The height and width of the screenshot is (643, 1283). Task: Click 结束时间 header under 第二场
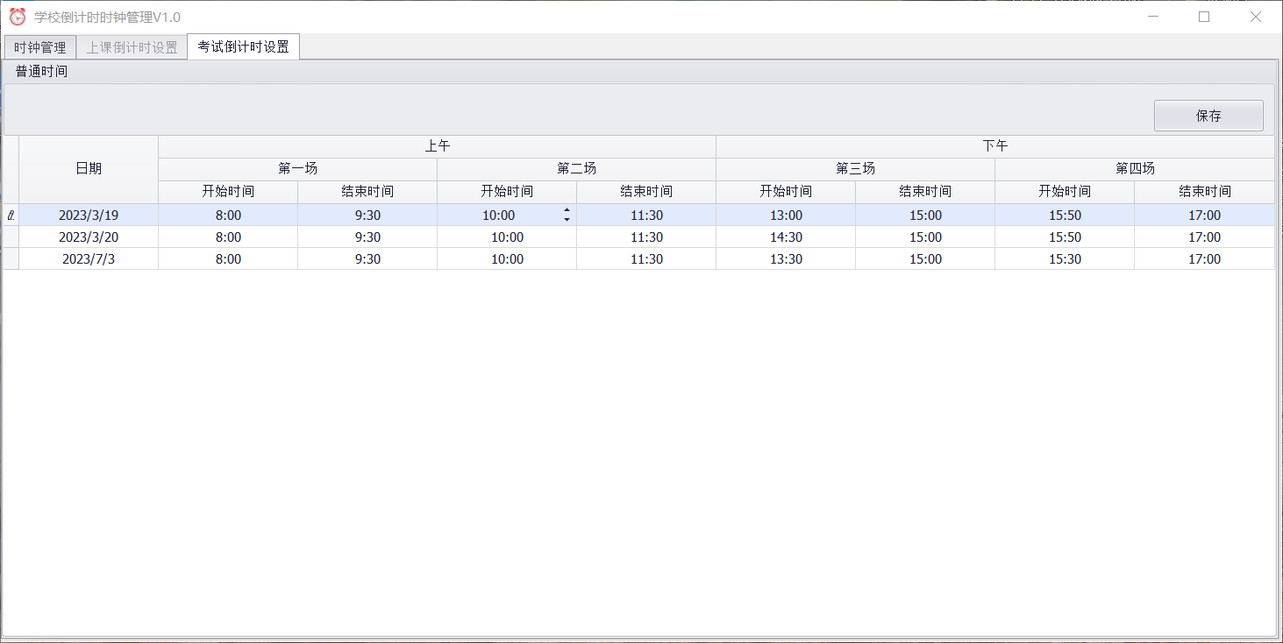[646, 192]
